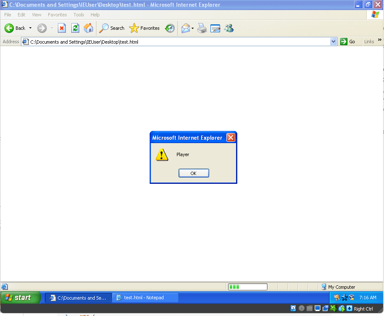Restore down the Internet Explorer window

368,5
